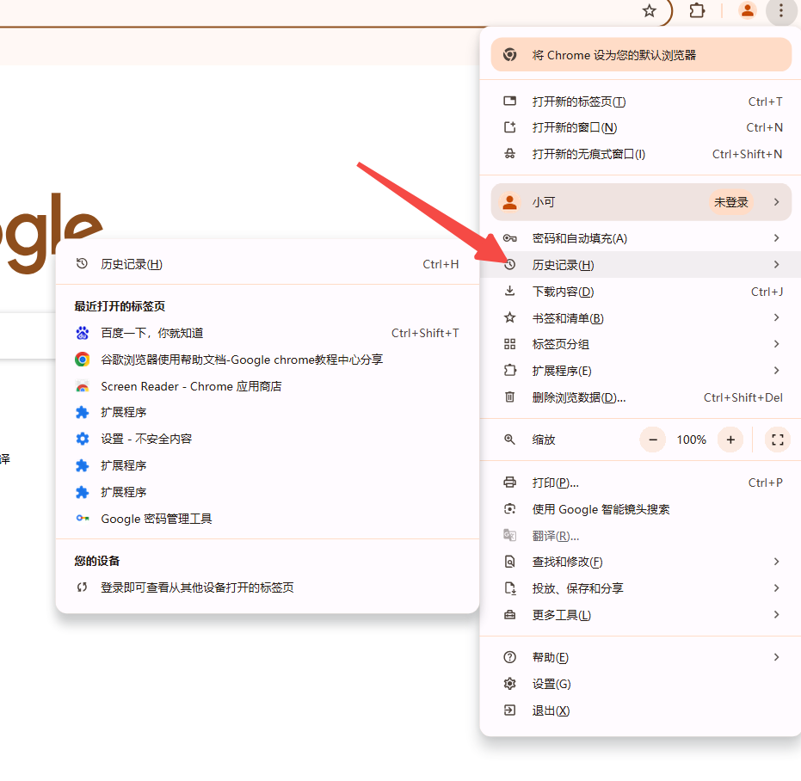Open 下载内容(D) menu entry
Image resolution: width=801 pixels, height=781 pixels.
pos(641,291)
